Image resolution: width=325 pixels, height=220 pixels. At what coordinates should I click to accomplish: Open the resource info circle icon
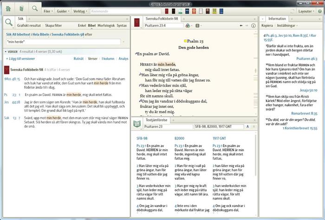[253, 26]
